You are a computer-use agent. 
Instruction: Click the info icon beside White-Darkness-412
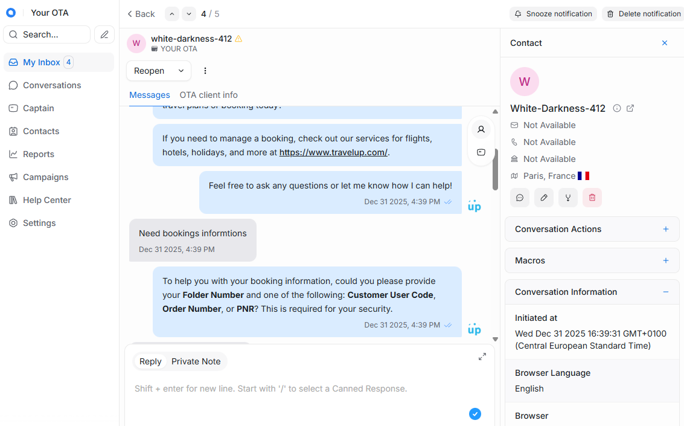pyautogui.click(x=616, y=108)
